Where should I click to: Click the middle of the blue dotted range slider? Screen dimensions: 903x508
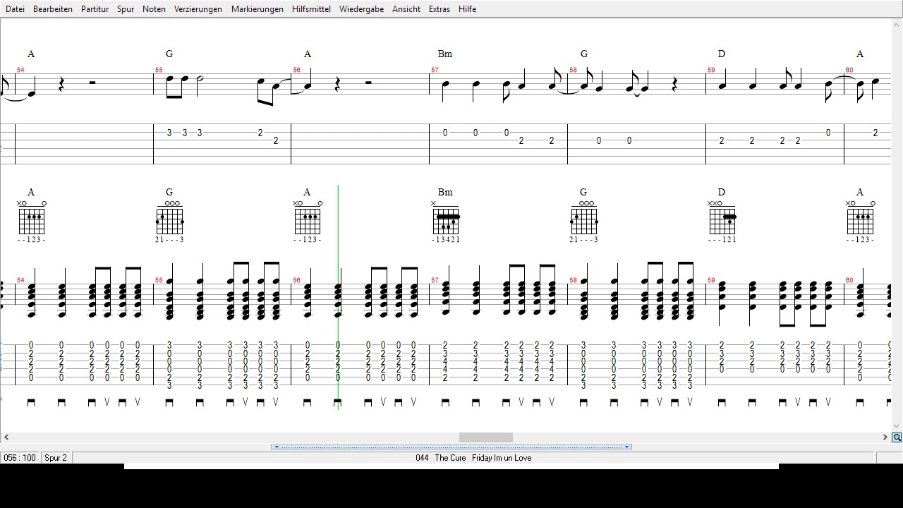451,447
